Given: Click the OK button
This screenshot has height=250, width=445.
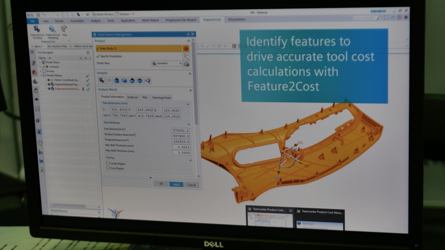Looking at the screenshot, I should pos(161,184).
